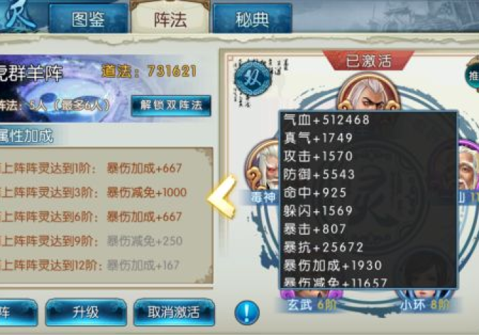Click the formation banner showing 道法 731621
This screenshot has height=335, width=479.
click(x=105, y=88)
